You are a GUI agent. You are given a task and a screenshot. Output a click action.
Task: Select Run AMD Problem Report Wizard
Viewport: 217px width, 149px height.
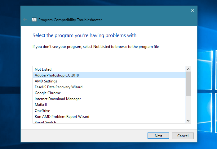pyautogui.click(x=62, y=117)
